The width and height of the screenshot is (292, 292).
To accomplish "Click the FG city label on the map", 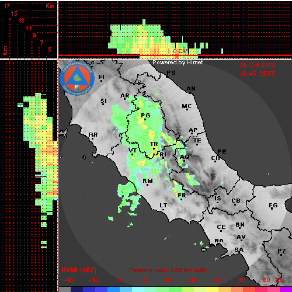I will click(x=273, y=206).
